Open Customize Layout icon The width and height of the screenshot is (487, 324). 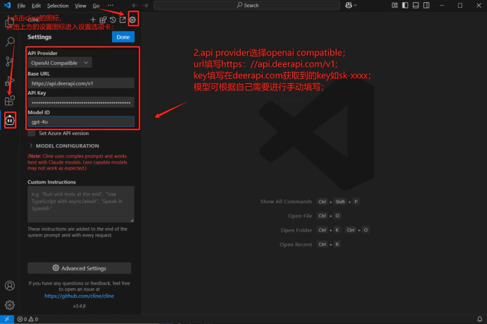tap(395, 5)
